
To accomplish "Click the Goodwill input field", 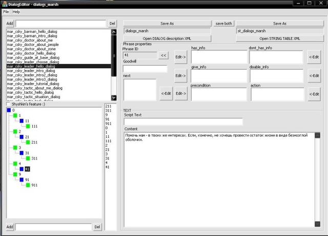I will click(145, 69).
